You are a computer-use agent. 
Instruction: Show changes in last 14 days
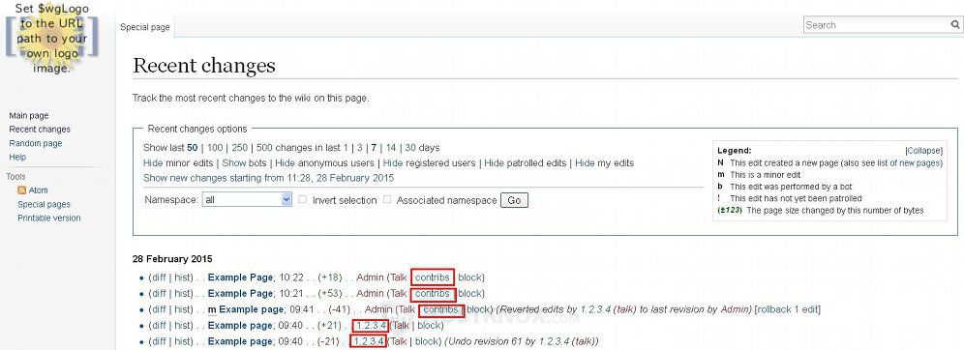pos(391,148)
